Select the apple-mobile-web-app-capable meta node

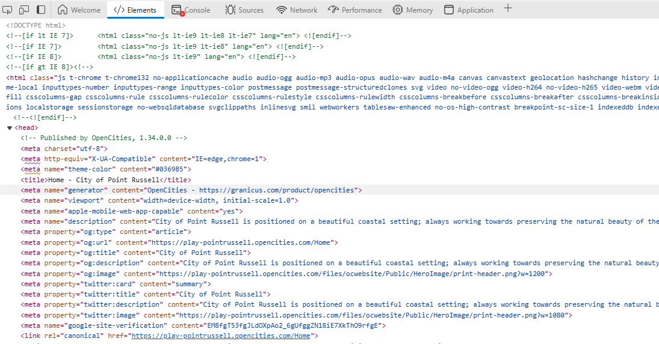[x=132, y=211]
